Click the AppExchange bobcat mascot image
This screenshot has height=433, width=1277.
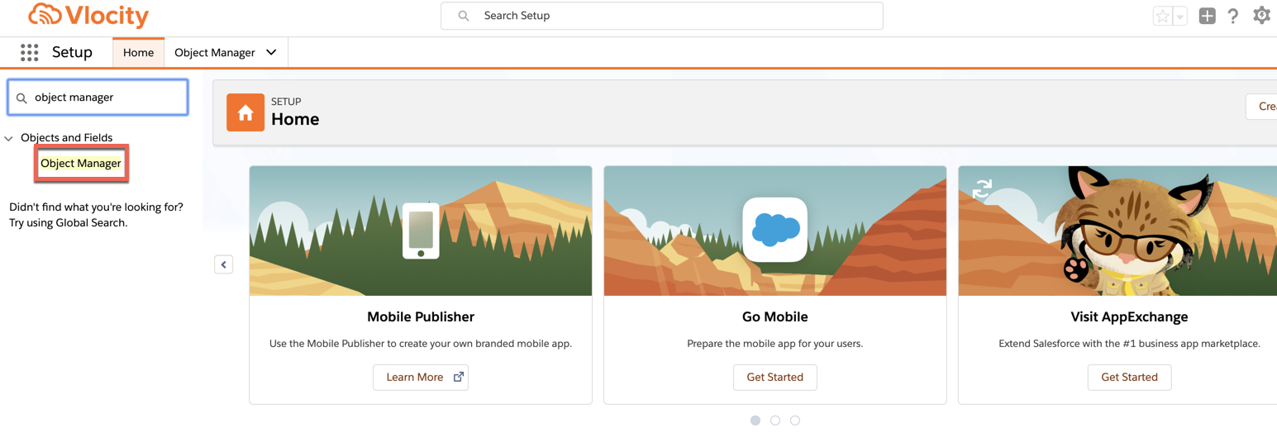1130,231
